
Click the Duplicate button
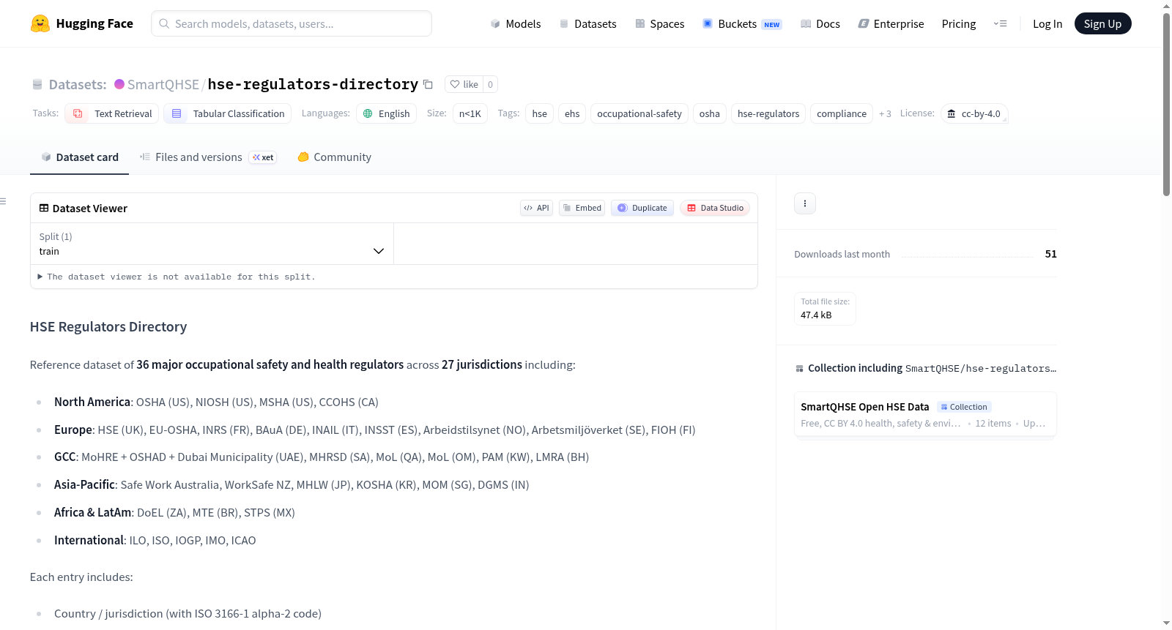642,208
